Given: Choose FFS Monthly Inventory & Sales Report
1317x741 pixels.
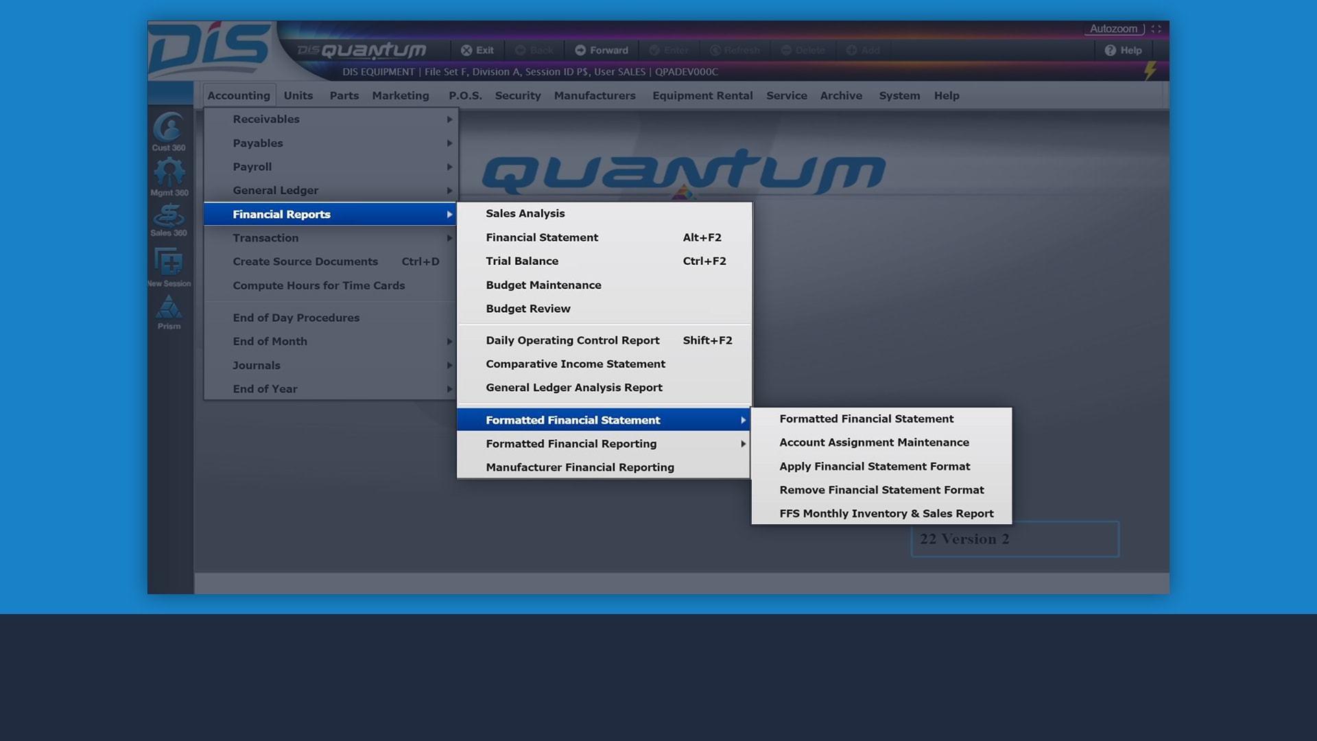Looking at the screenshot, I should tap(881, 513).
